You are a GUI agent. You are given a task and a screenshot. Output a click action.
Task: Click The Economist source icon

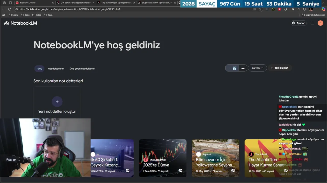(x=146, y=160)
